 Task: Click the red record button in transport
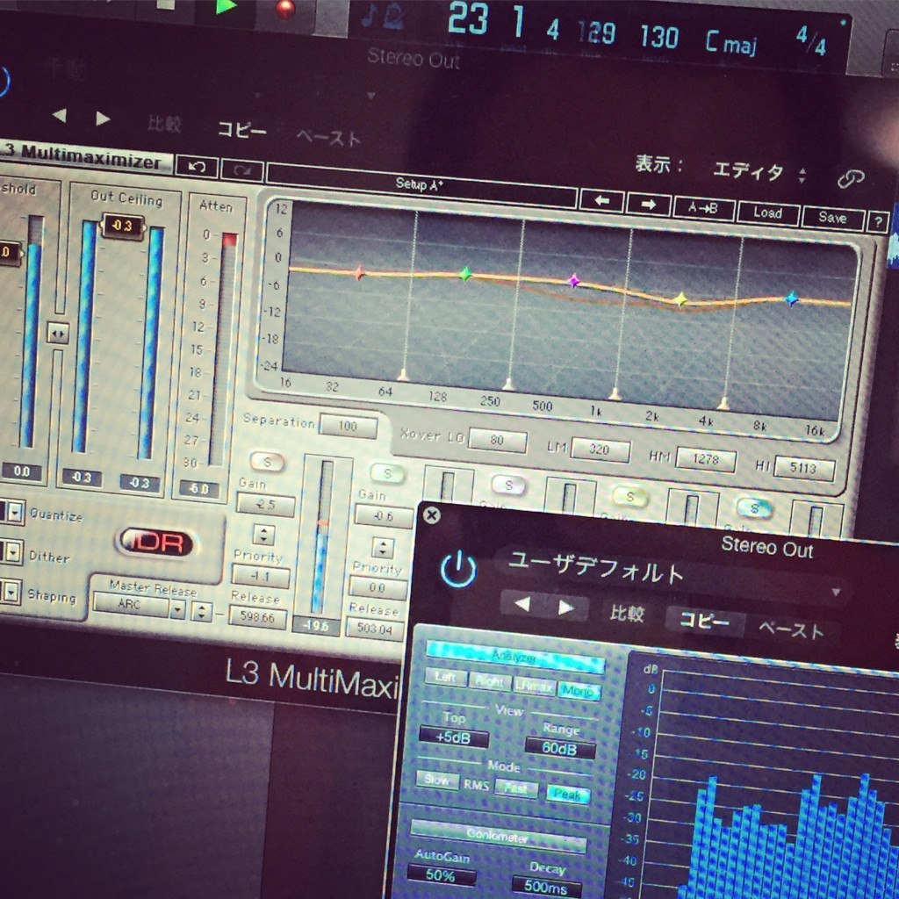pyautogui.click(x=285, y=10)
